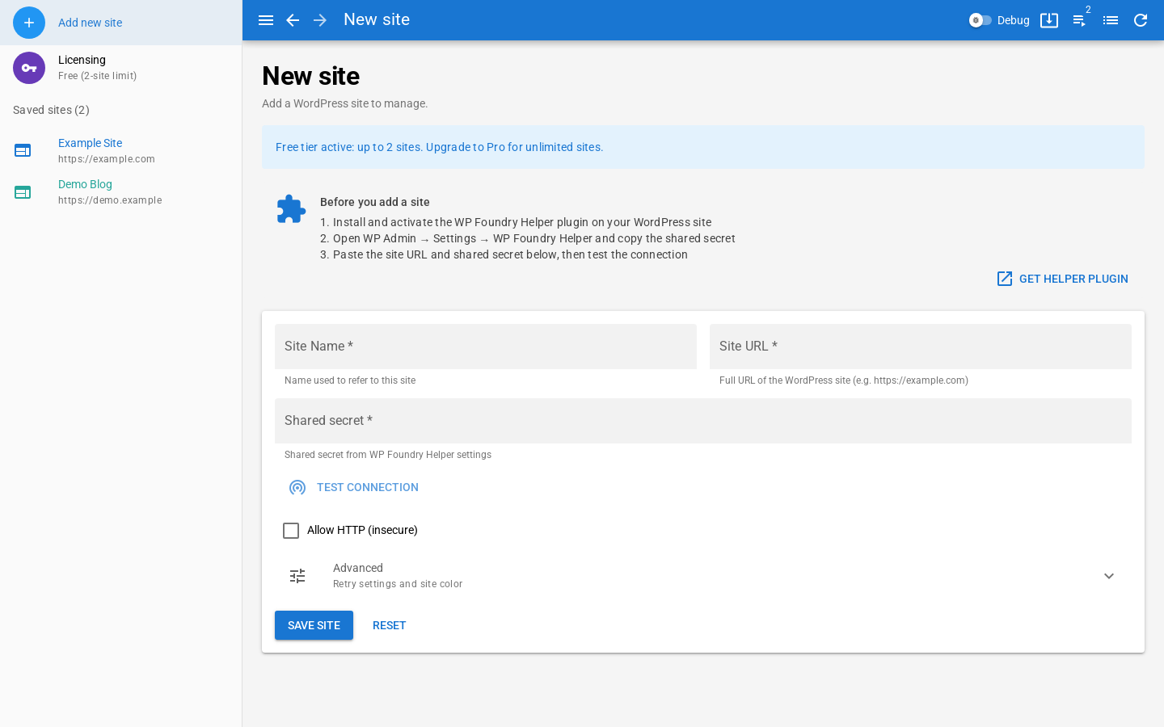Click https://demo.example URL text
1164x727 pixels.
click(x=110, y=200)
